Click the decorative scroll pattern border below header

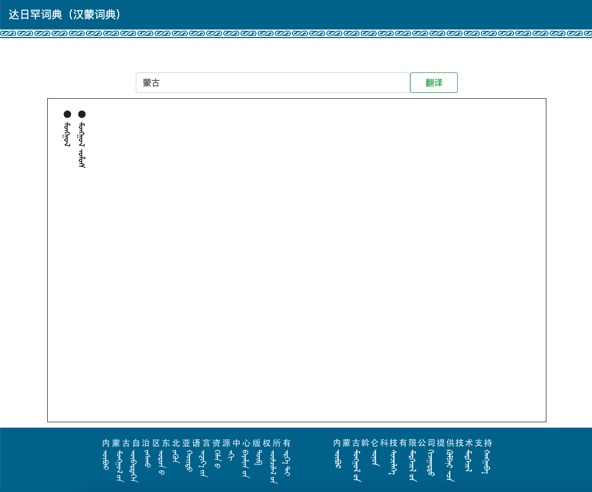[x=296, y=33]
